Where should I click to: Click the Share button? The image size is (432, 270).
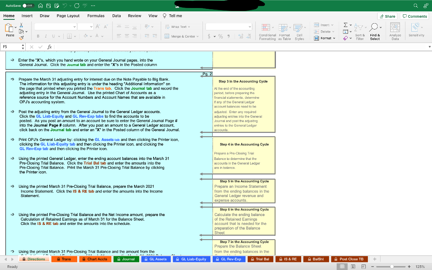[x=387, y=16]
